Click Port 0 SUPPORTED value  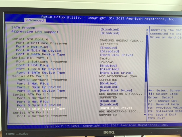(x=109, y=44)
